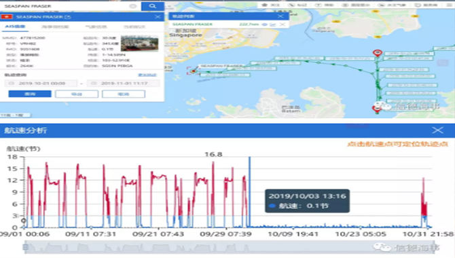Screen dimensions: 455x258
Task: Clear the SEASPAN FRASER search text
Action: [132, 6]
